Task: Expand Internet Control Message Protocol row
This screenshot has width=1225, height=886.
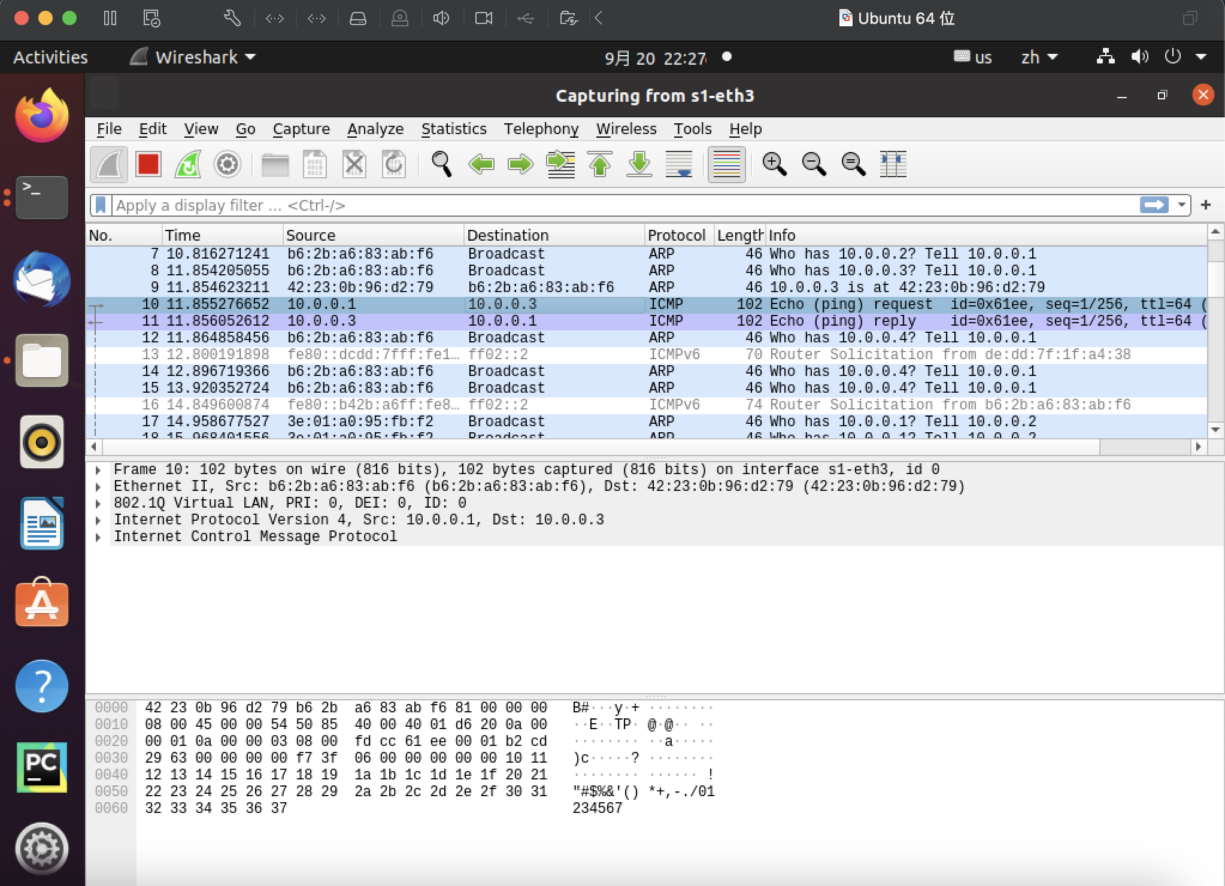Action: point(98,537)
